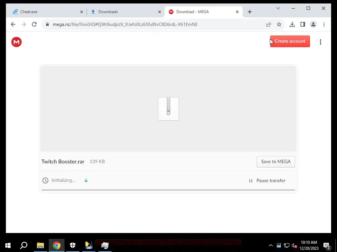Click the muted volume tray icon
Screen dimensions: 337x252
(x=294, y=245)
